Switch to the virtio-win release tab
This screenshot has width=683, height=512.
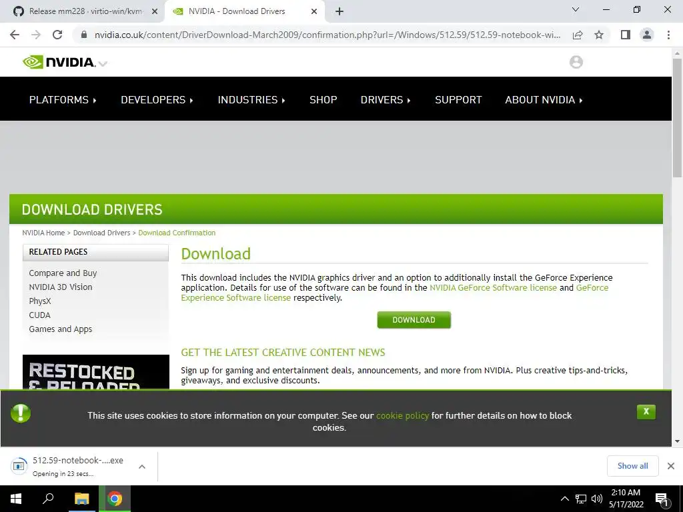(x=82, y=11)
